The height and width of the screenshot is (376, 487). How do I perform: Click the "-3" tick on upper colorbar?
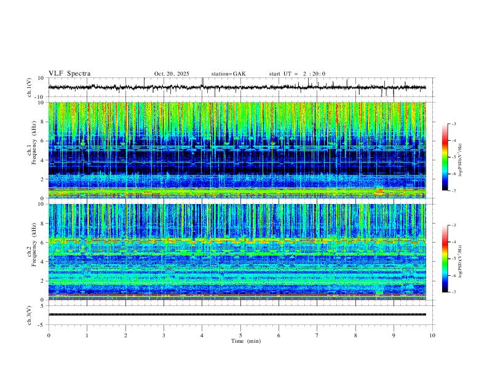(453, 123)
